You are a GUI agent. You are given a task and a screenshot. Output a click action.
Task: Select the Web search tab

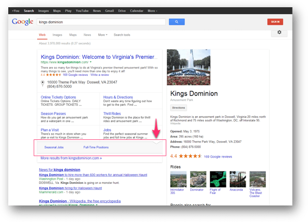42,35
